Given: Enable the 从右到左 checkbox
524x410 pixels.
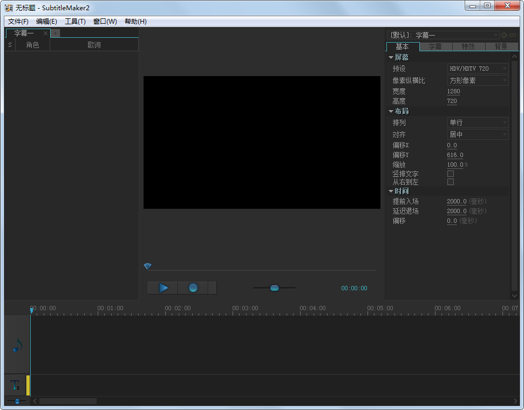Looking at the screenshot, I should 451,182.
